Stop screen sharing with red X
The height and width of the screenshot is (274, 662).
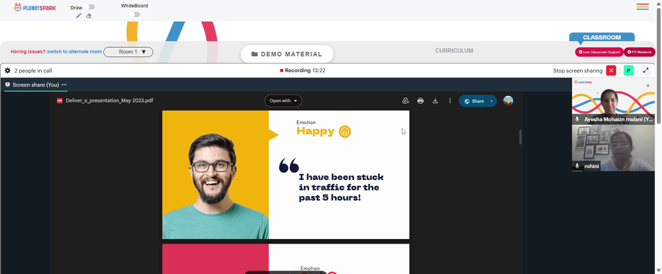(611, 71)
